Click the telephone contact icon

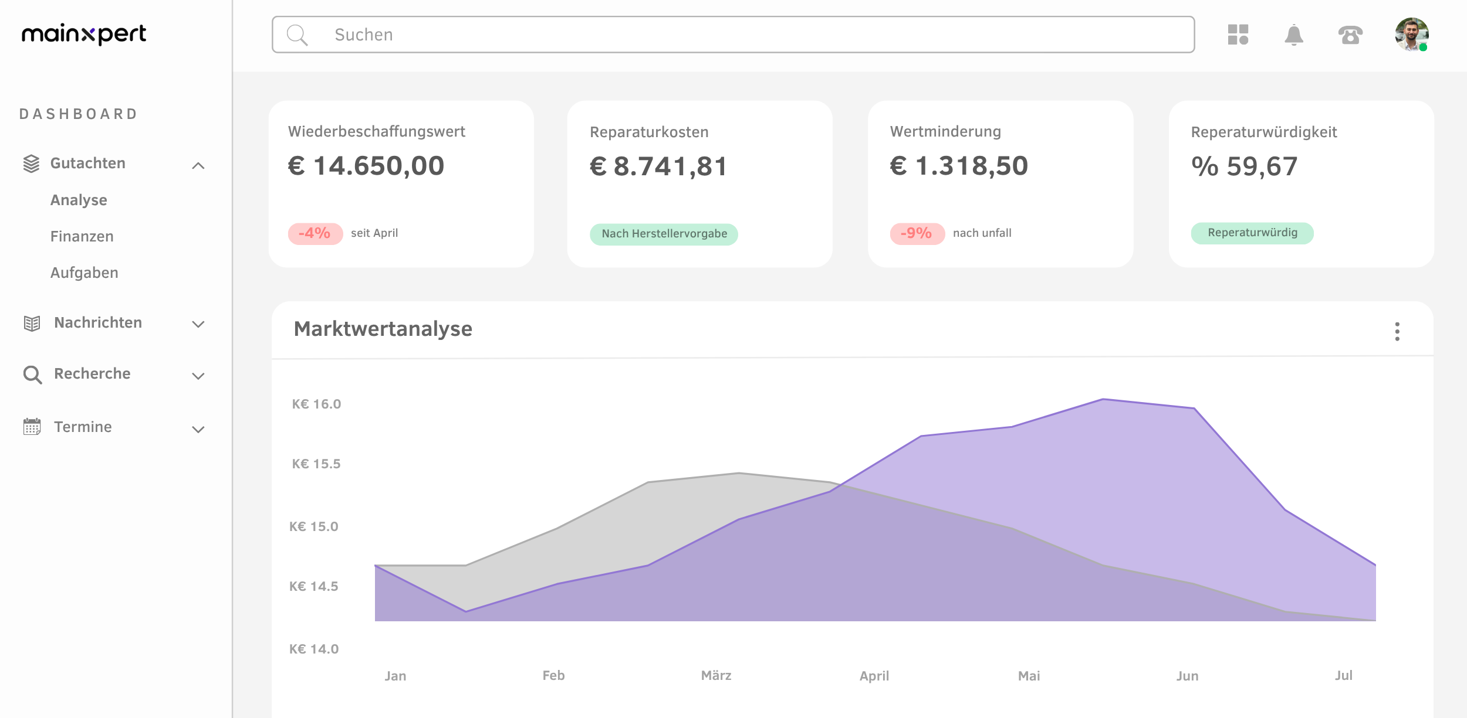coord(1350,35)
